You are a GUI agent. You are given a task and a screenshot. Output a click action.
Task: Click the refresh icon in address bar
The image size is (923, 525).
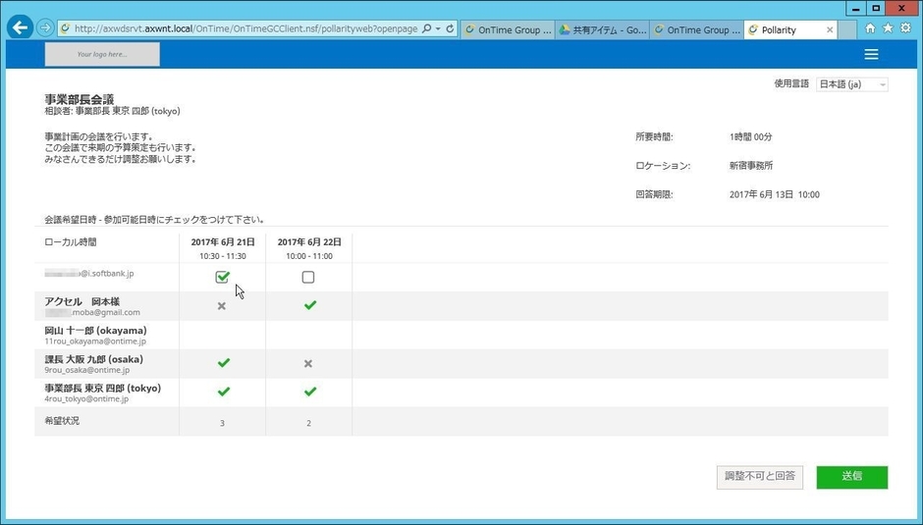tap(450, 29)
